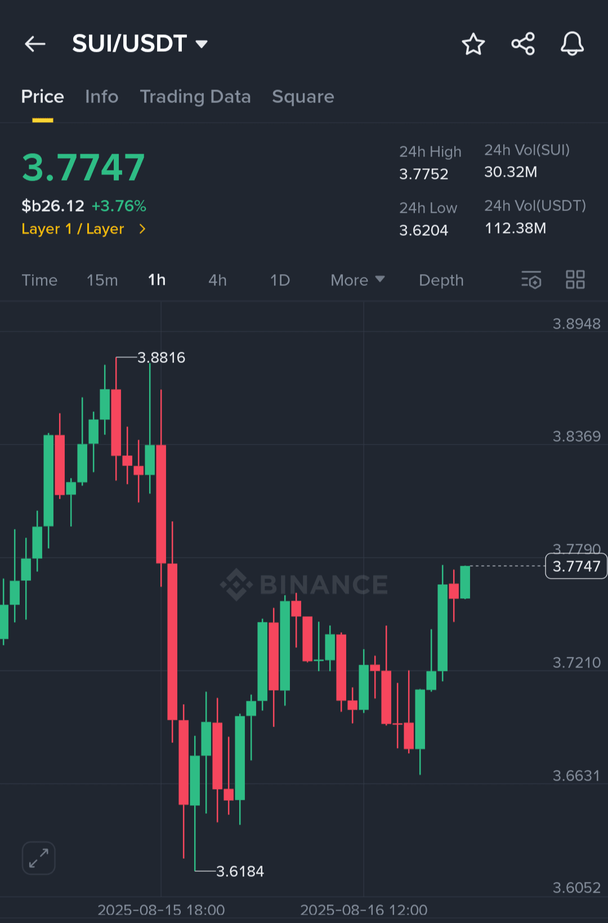This screenshot has height=923, width=608.
Task: Select the 1D timeframe
Action: pyautogui.click(x=280, y=280)
